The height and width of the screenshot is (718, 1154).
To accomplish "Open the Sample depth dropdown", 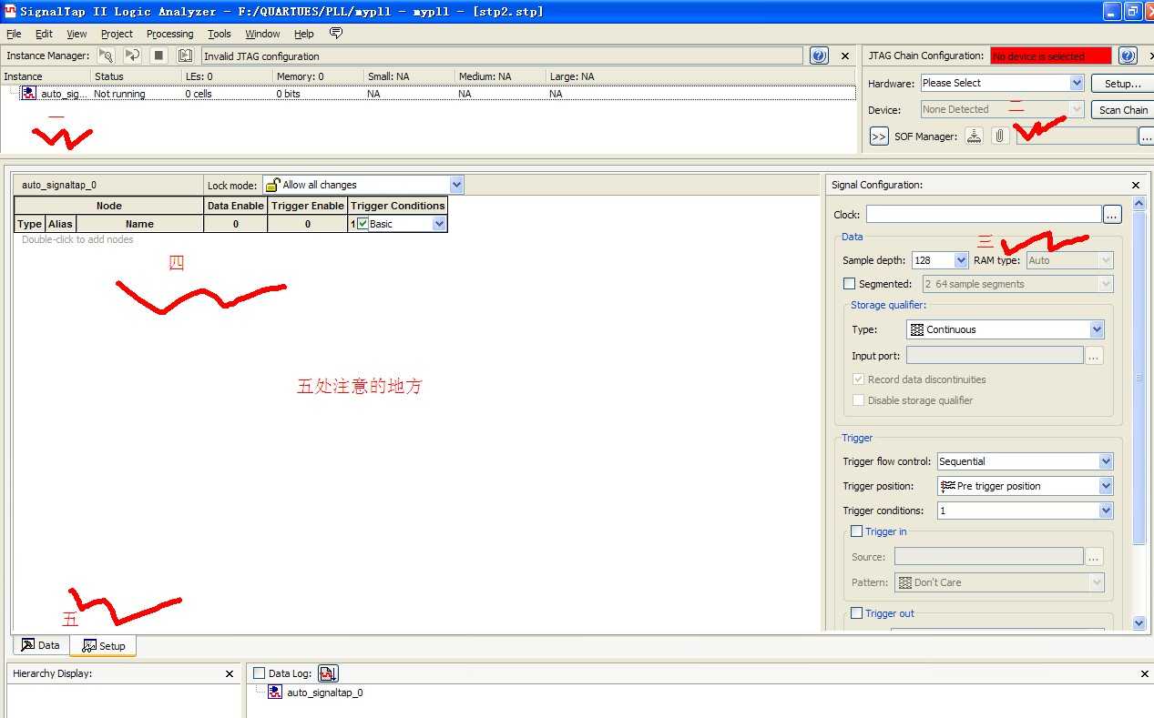I will pyautogui.click(x=960, y=260).
